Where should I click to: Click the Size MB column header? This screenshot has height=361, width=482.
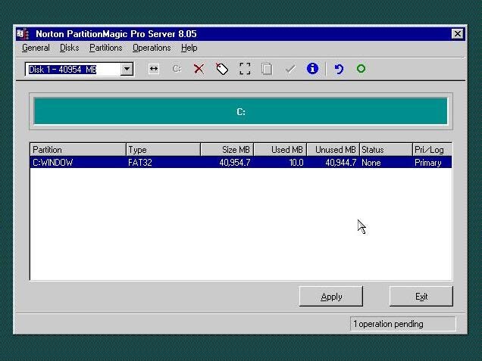227,150
